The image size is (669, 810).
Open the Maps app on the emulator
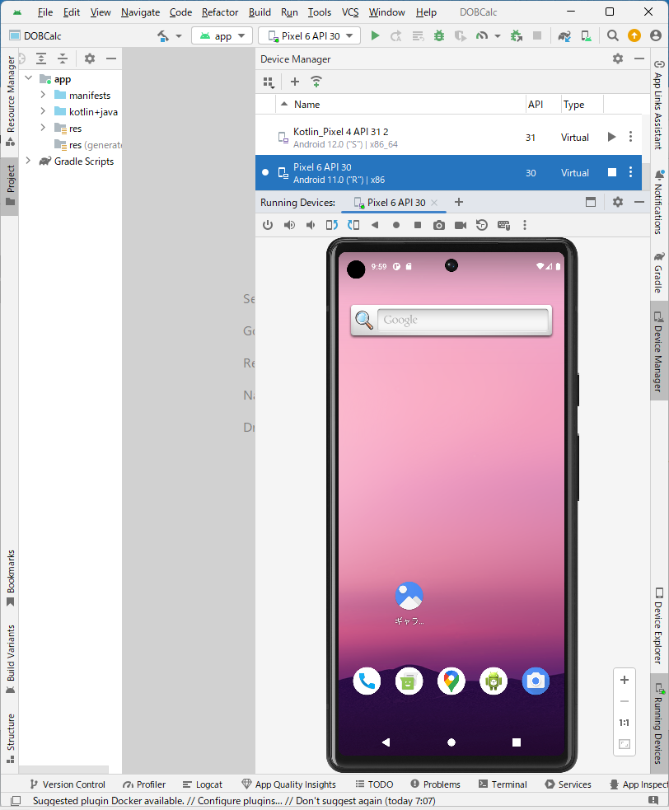(451, 681)
